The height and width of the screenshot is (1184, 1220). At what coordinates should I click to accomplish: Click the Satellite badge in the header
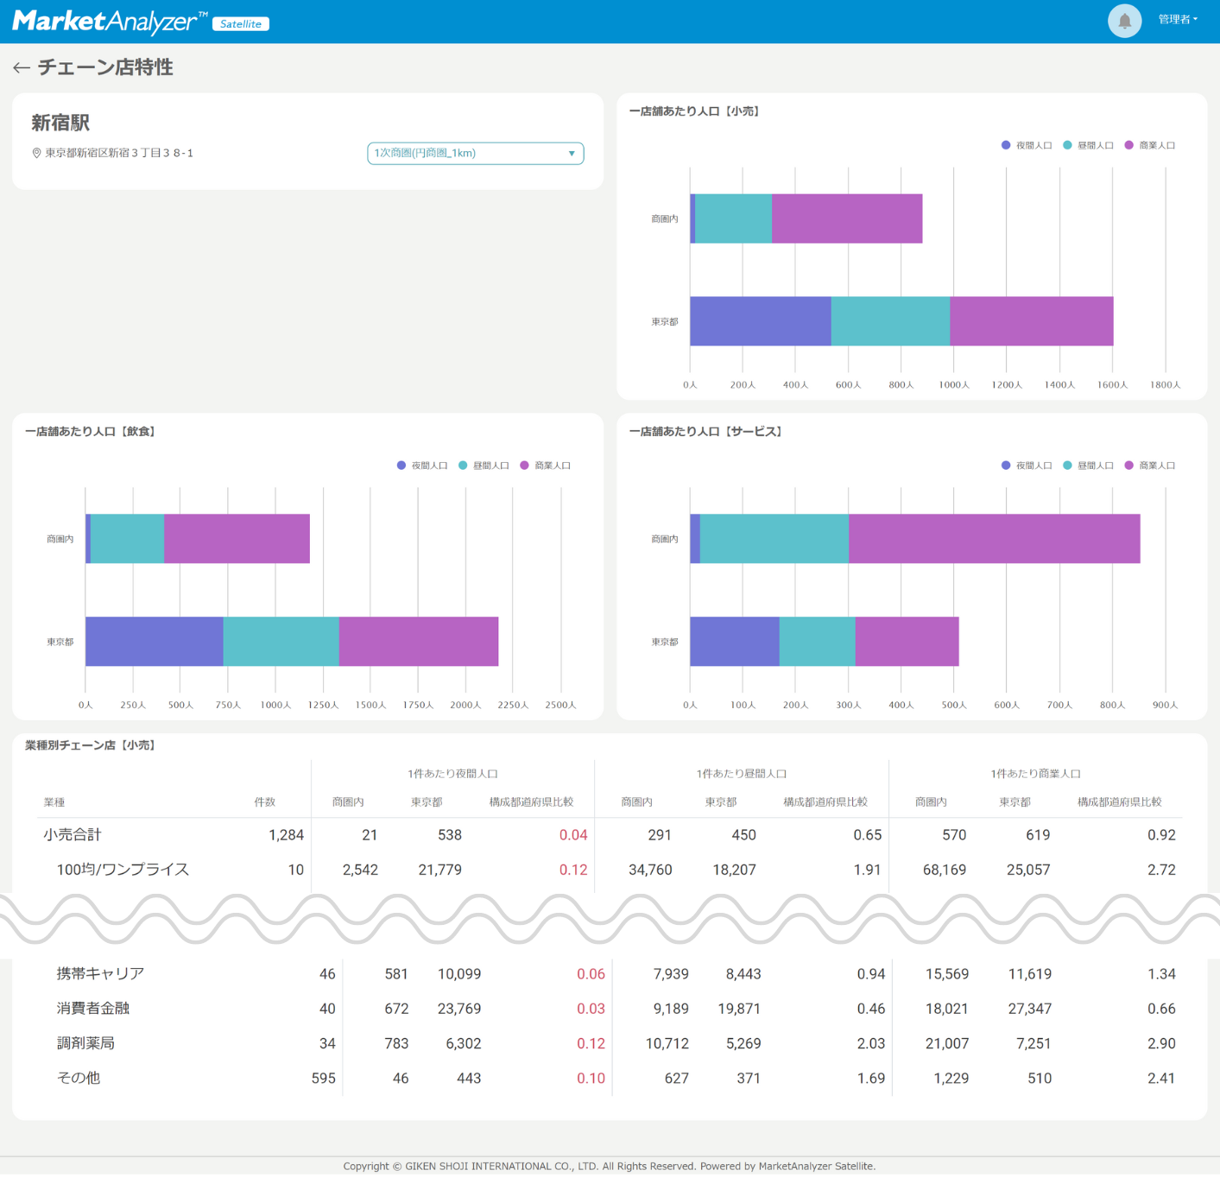241,24
